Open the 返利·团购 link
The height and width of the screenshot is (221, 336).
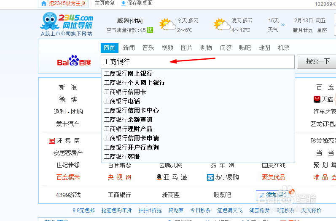68,111
